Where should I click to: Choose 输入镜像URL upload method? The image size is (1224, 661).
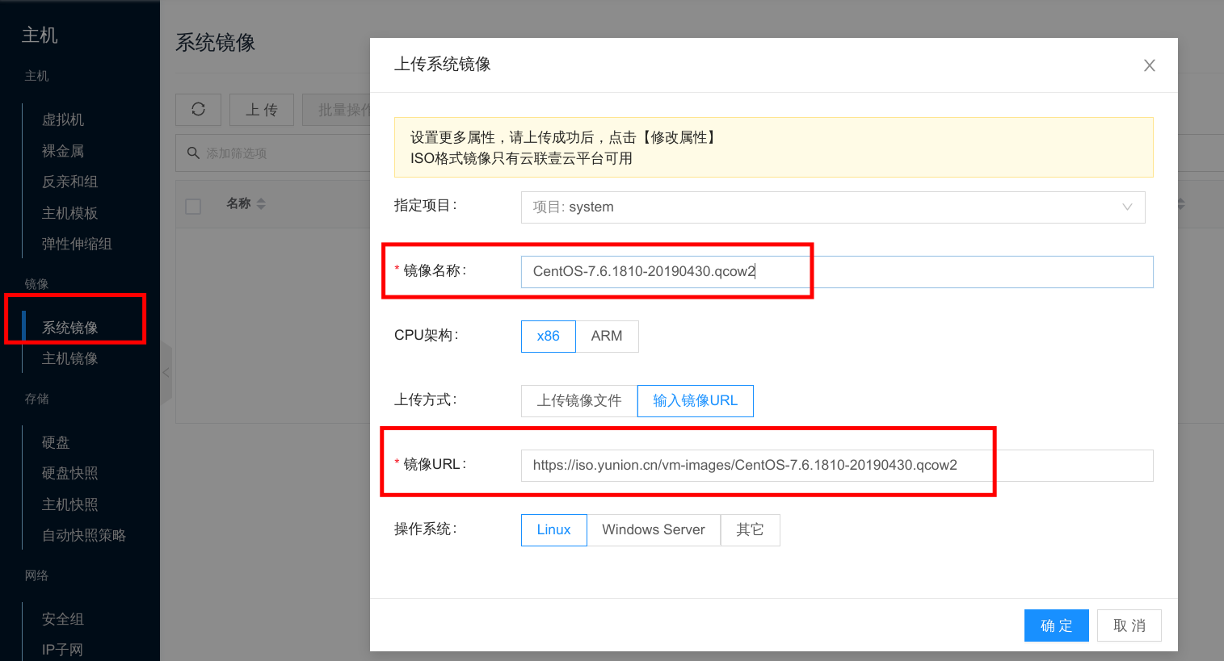[695, 401]
